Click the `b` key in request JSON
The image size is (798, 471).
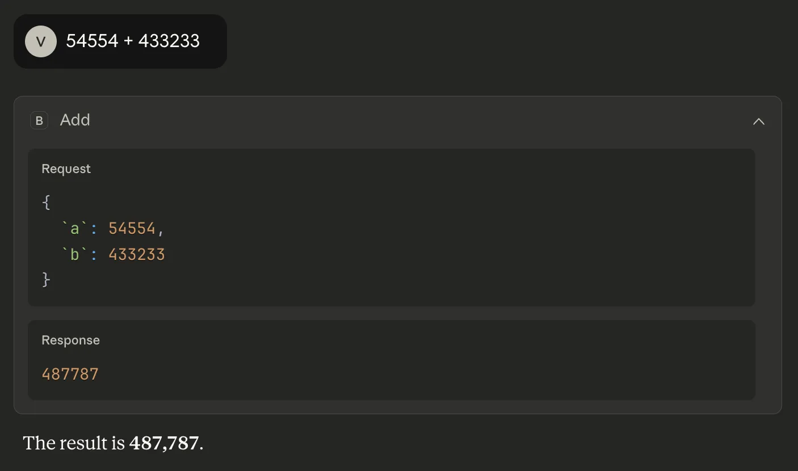[74, 254]
